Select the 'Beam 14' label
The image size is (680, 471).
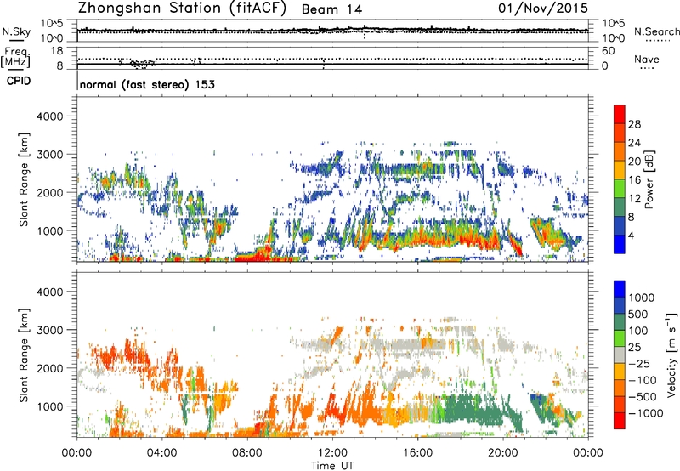coord(331,9)
